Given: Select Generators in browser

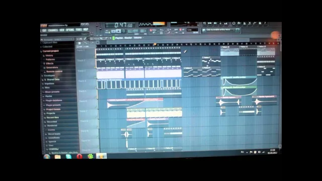Looking at the screenshot, I should [x=52, y=67].
